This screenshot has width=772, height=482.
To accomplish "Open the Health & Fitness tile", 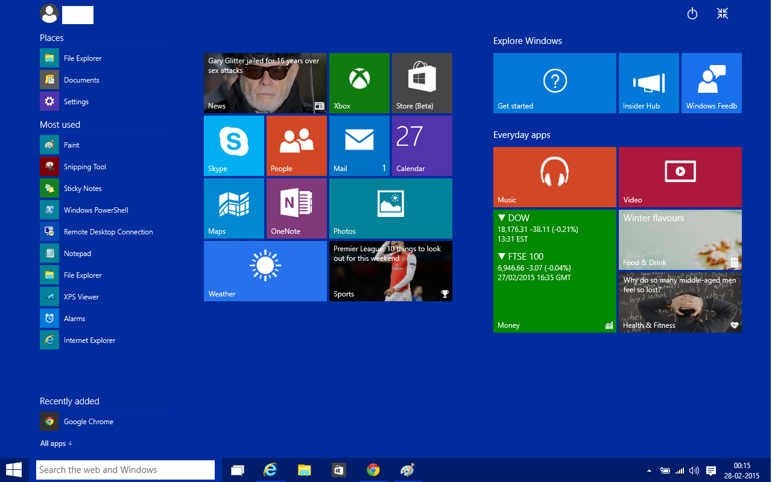I will click(680, 302).
